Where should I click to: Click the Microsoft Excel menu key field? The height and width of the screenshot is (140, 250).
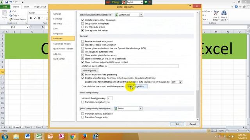coord(110,98)
